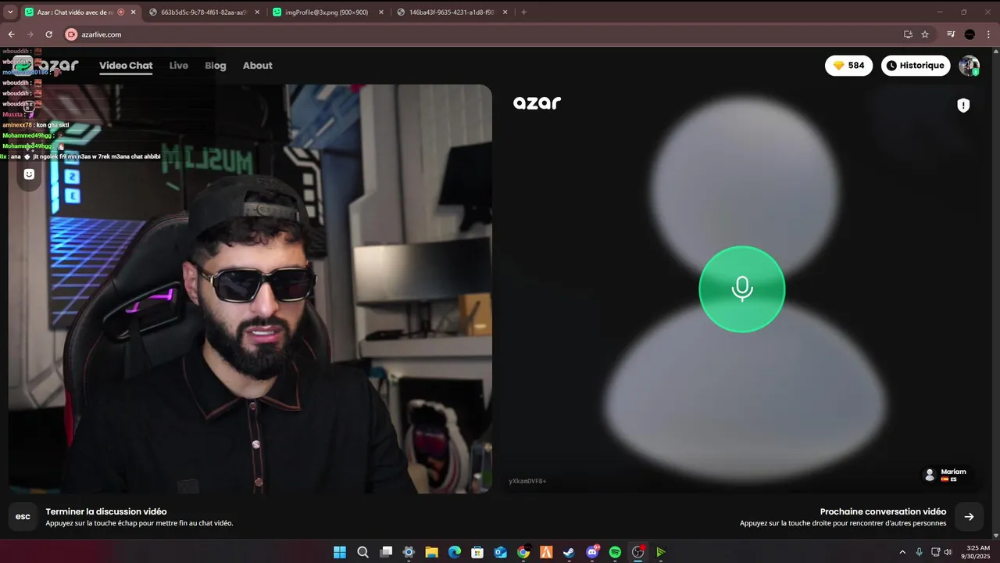
Task: Open the Windows Start menu
Action: tap(340, 552)
